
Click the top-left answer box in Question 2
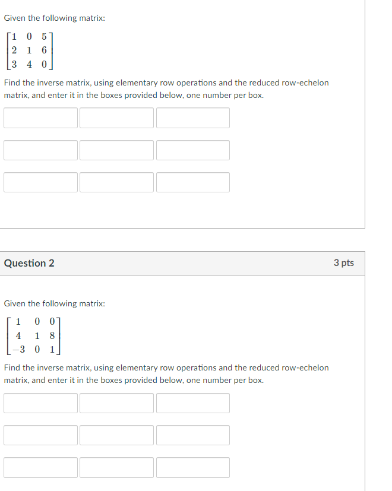40,403
